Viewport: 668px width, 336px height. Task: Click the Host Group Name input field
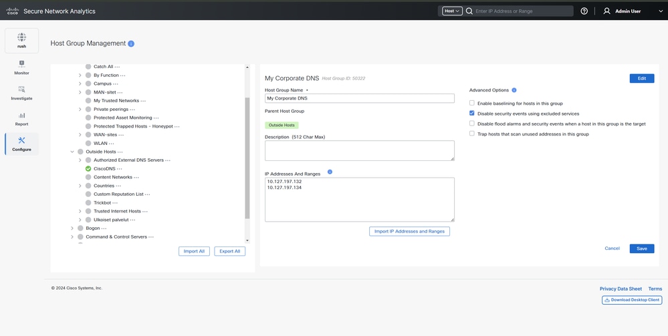(360, 98)
